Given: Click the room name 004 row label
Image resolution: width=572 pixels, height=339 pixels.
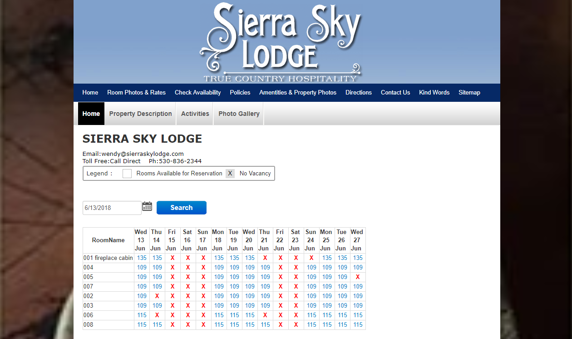Looking at the screenshot, I should point(88,268).
